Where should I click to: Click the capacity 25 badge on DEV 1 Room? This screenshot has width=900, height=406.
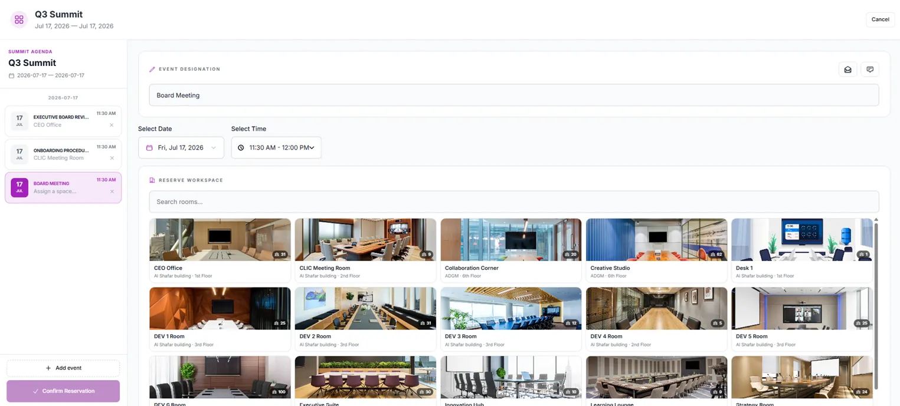[280, 324]
